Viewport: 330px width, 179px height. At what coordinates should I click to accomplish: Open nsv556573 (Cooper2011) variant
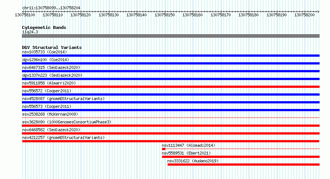(x=47, y=106)
